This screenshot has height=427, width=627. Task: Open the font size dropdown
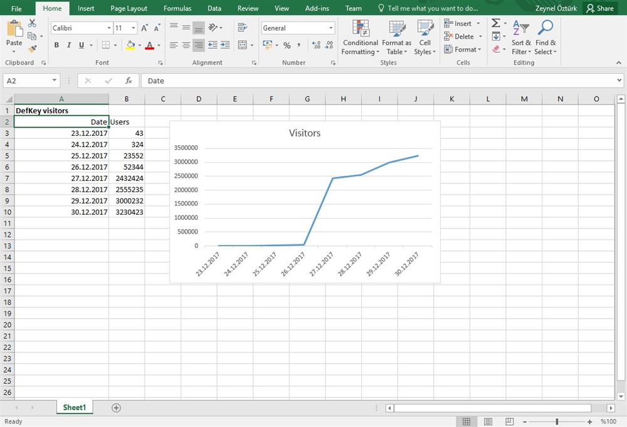(x=134, y=28)
